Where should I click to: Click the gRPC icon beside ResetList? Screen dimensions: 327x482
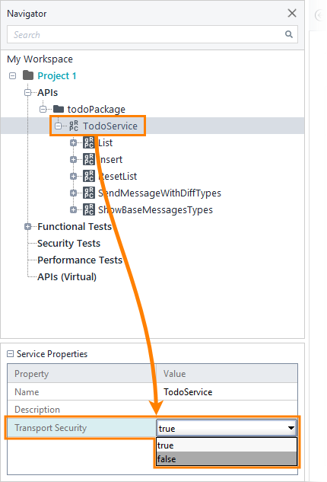point(89,176)
